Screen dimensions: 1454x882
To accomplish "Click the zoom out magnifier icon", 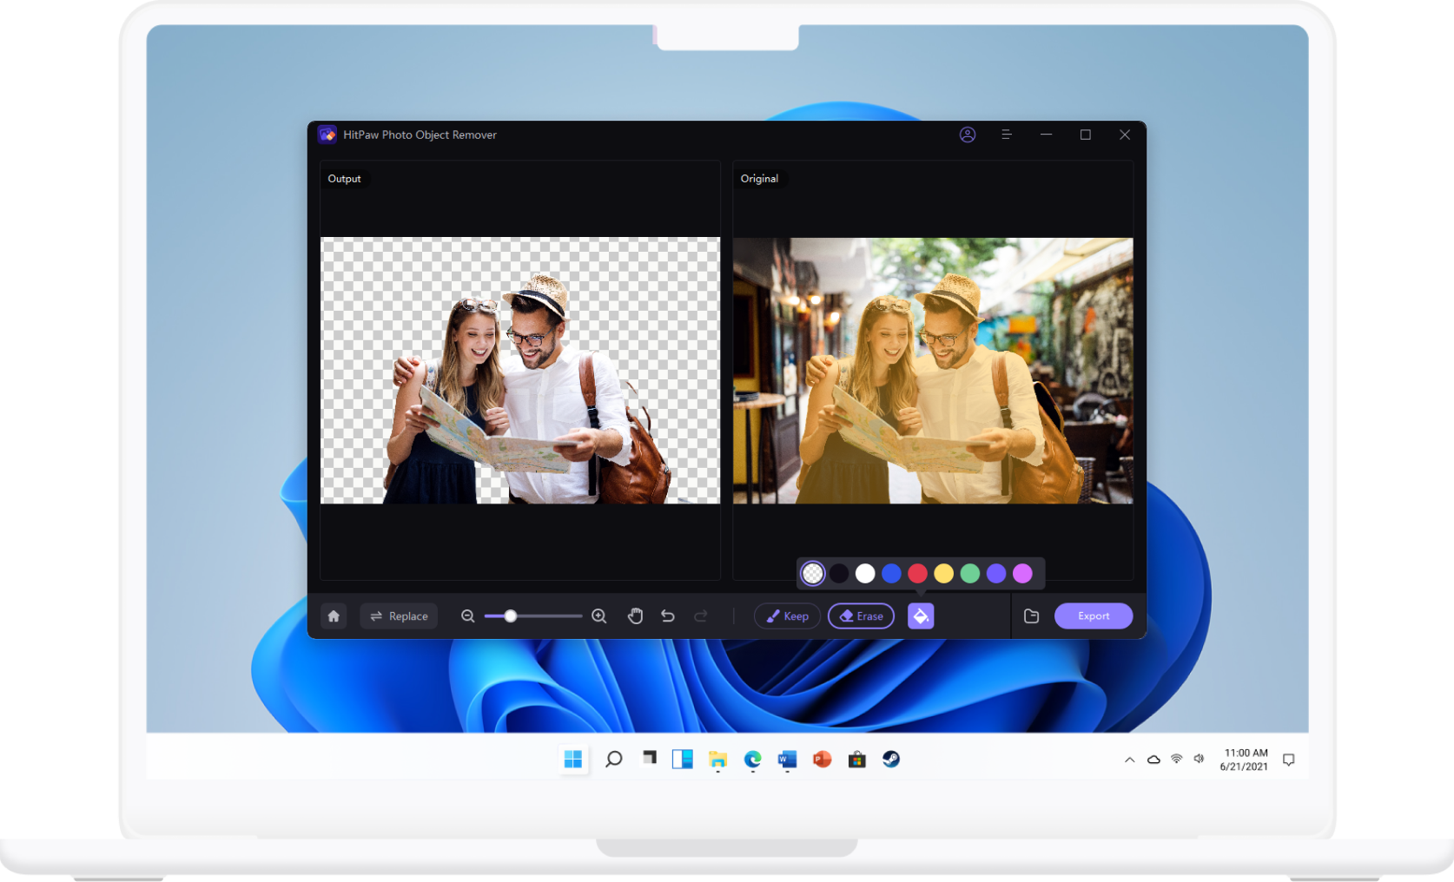I will coord(467,616).
